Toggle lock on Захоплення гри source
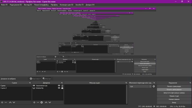 [x=62, y=85]
